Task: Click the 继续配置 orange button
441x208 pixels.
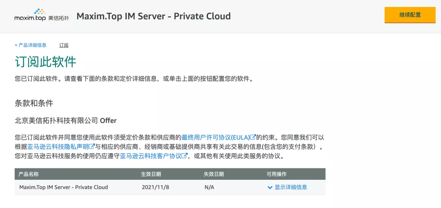Action: [410, 15]
